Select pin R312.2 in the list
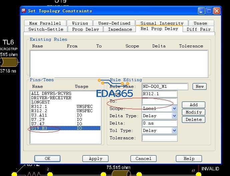The height and width of the screenshot is (176, 230). click(65, 111)
